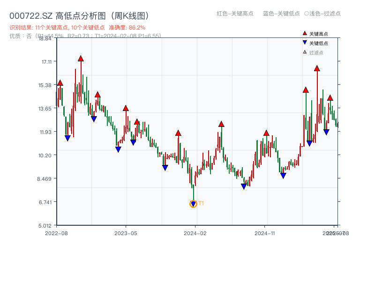
Task: Pick the blue low marker near 11.1 after 2023-05
Action: (x=133, y=142)
